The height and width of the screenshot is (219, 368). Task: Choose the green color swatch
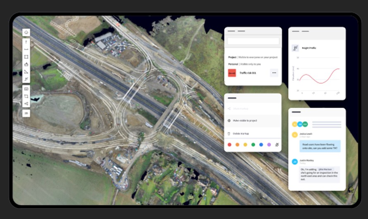253,145
